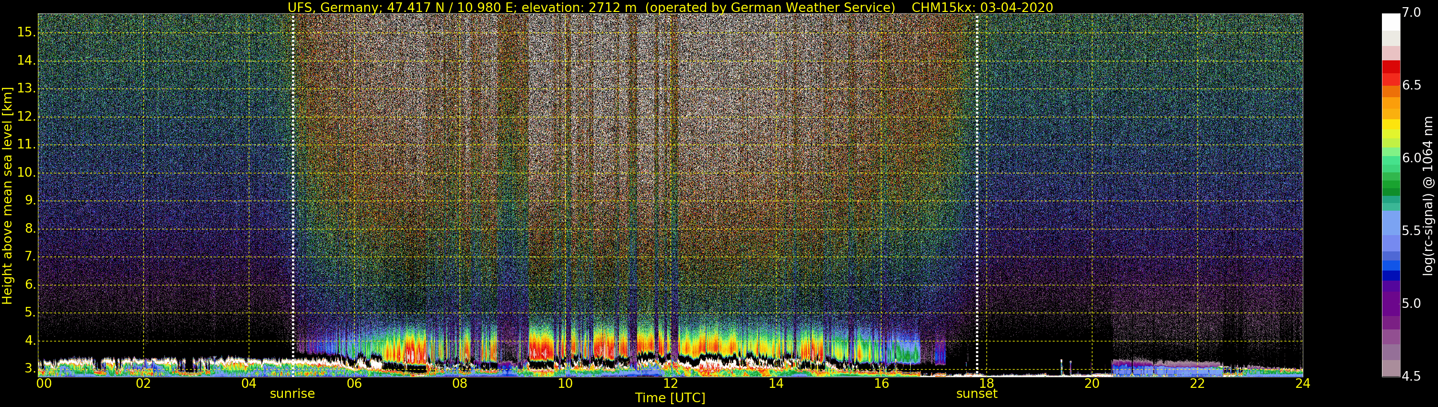
Task: Click the purple swatch beside colorbar value 5.0
Action: 1391,304
